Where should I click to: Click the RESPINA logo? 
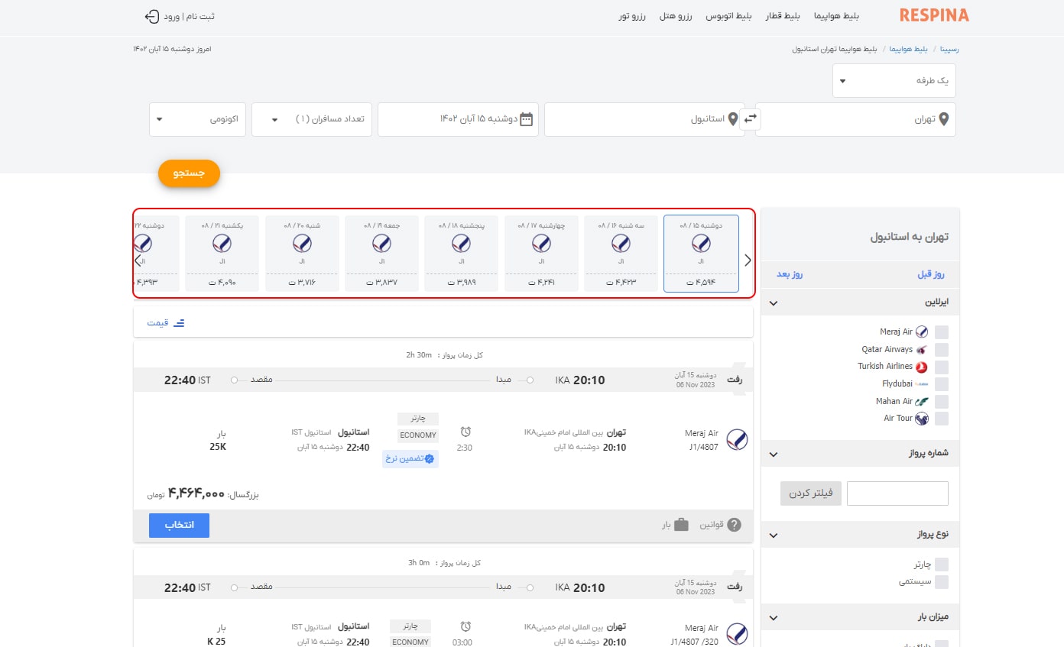[x=933, y=15]
